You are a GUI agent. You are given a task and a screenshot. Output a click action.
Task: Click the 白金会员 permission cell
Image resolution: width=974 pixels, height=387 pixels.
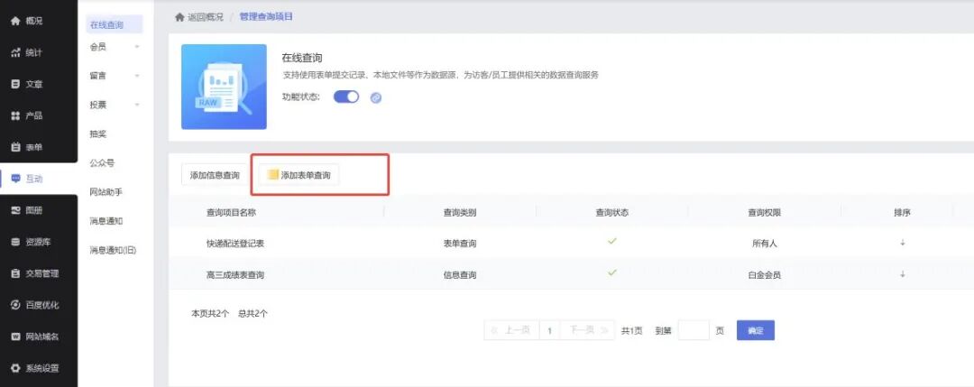764,274
